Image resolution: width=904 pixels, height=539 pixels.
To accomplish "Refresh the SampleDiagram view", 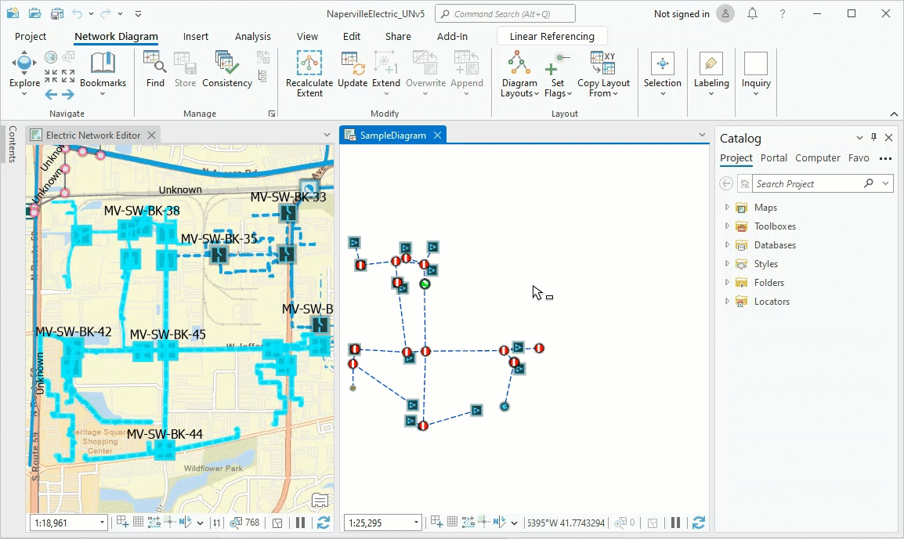I will coord(697,522).
